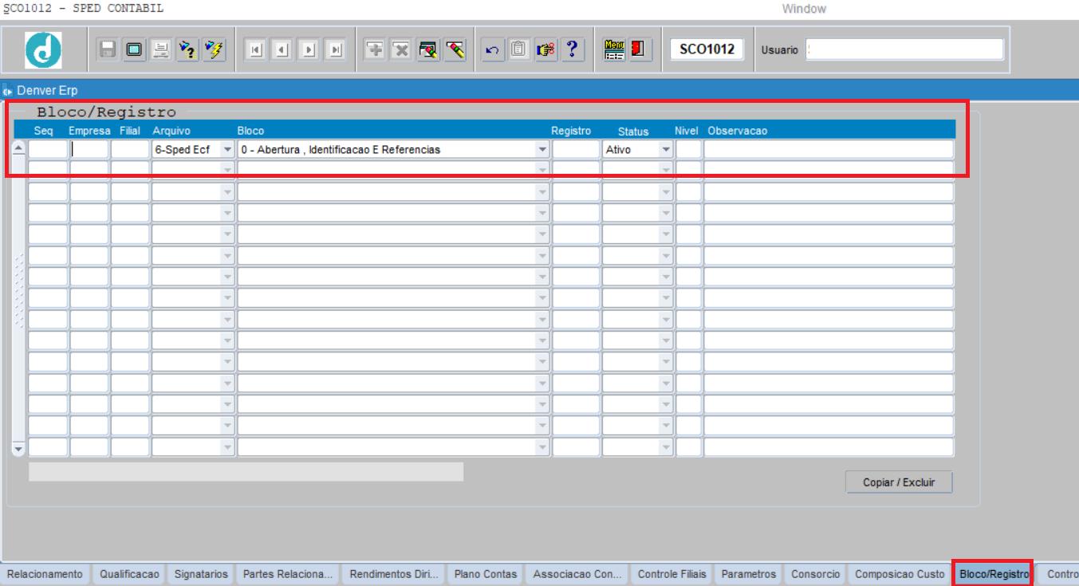Click the scroll down arrow of the record list
The image size is (1079, 586).
[x=19, y=449]
